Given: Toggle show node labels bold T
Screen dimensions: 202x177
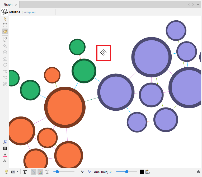Looking at the screenshot, I should click(x=25, y=172).
